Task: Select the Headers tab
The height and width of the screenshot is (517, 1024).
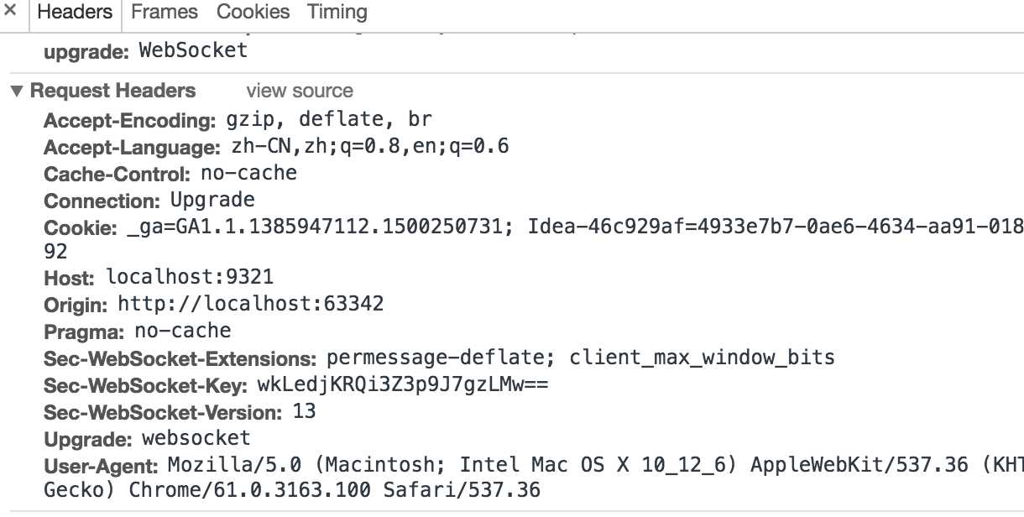Action: pos(75,12)
